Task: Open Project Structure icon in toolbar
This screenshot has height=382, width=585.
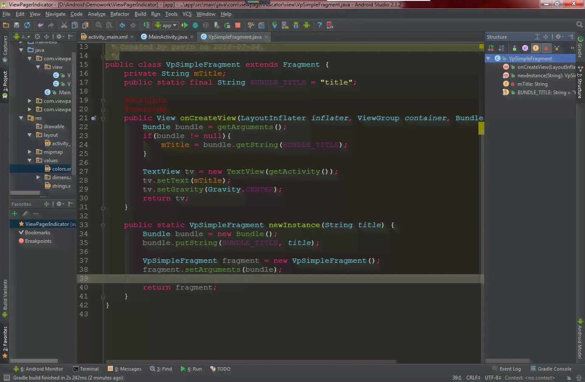Action: coord(262,25)
